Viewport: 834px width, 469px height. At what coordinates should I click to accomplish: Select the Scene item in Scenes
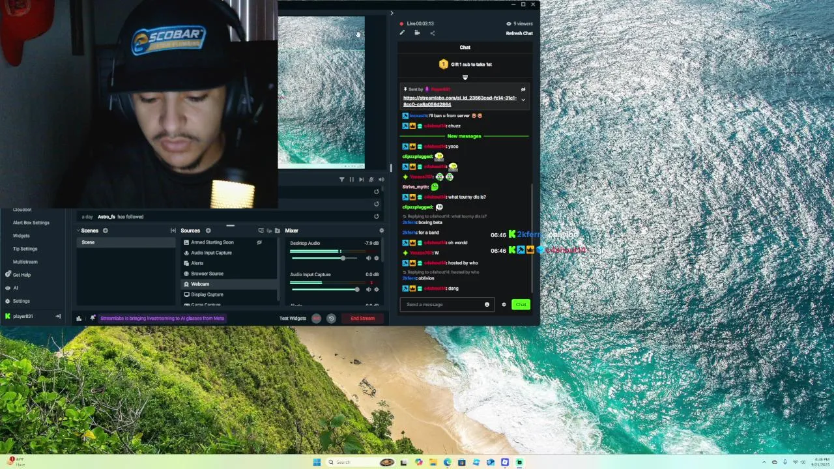point(126,242)
